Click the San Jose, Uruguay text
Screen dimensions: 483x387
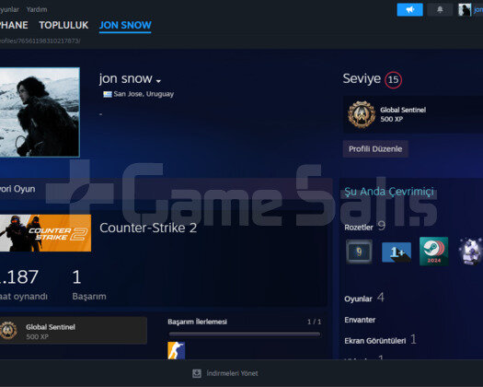[x=144, y=94]
